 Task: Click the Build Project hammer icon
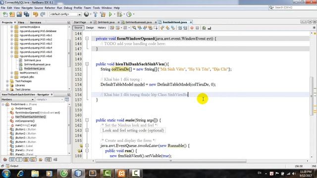pos(96,14)
